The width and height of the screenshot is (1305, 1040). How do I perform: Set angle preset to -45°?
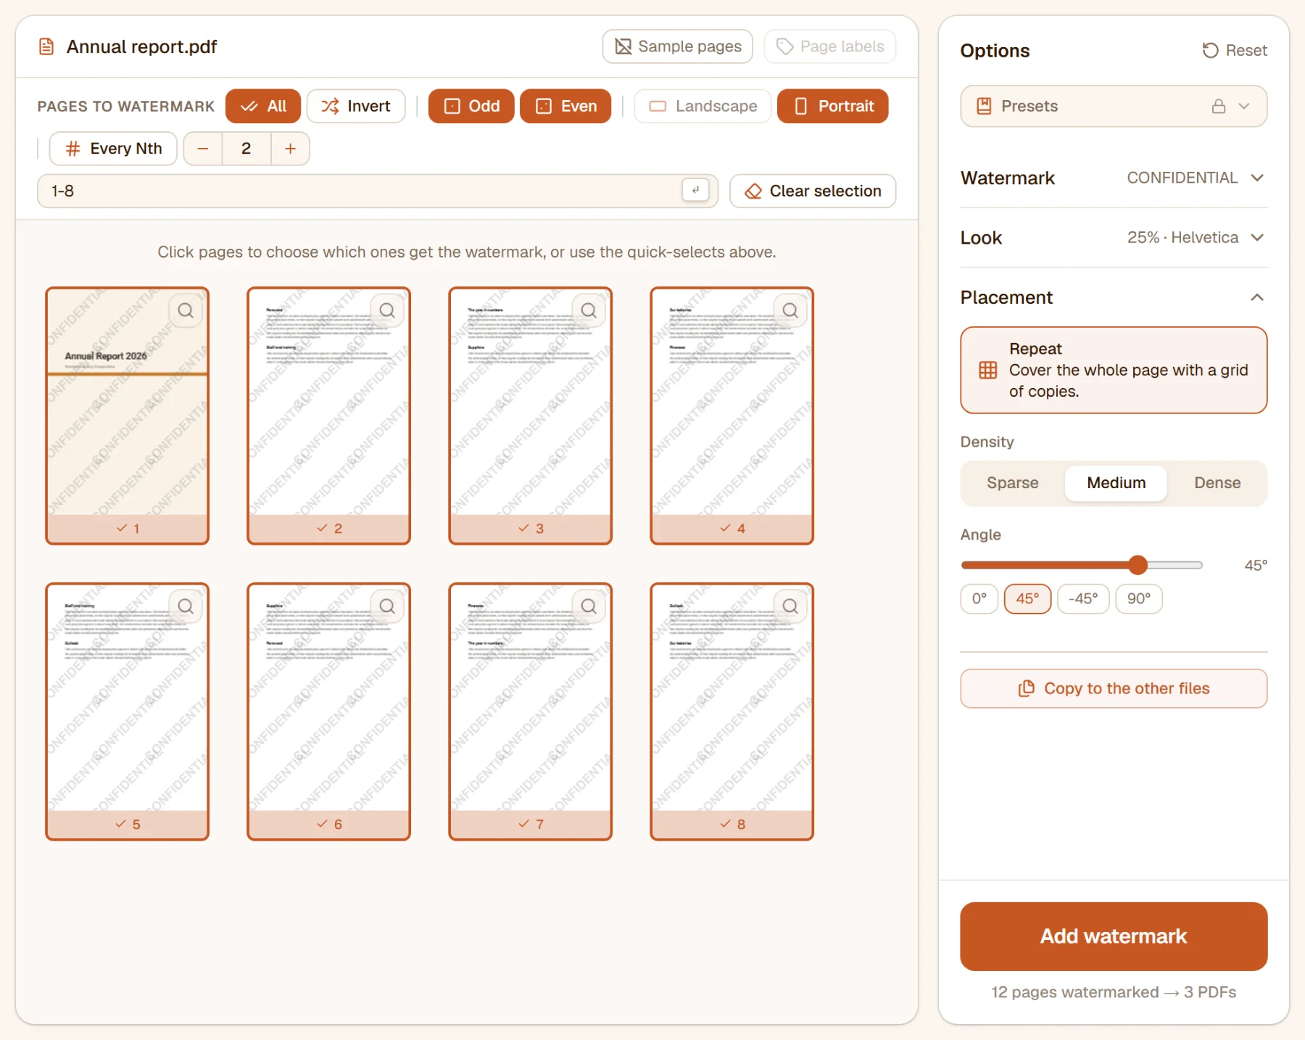point(1083,599)
